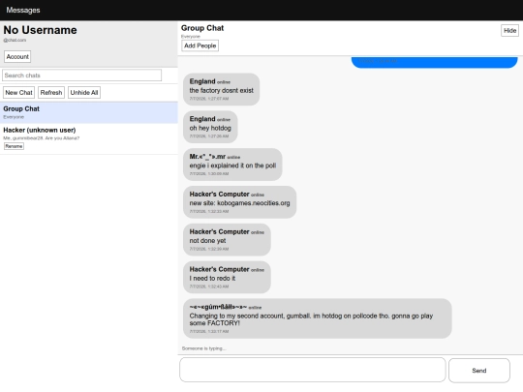
Task: Click message 'Changing to my second account'
Action: (x=318, y=318)
